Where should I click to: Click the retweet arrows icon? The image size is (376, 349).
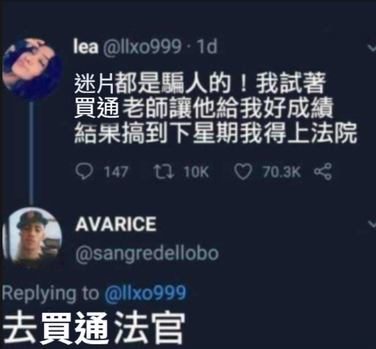(164, 171)
